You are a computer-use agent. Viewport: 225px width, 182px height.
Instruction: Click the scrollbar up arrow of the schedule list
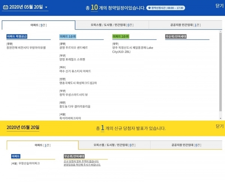coord(220,31)
